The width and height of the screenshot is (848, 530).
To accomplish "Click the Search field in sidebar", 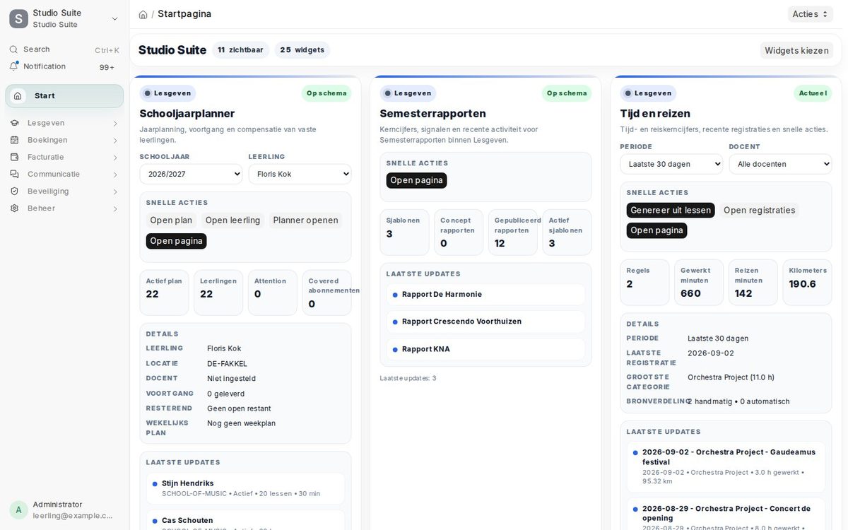I will coord(64,49).
